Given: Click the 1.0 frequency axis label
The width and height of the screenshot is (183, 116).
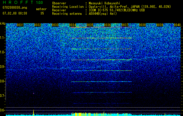Looking at the screenshot, I should coord(2,52).
